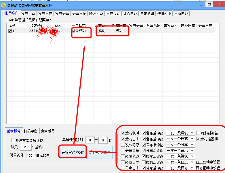This screenshot has height=173, width=225.
Task: Enable the 转发说说 checkbox
Action: click(x=123, y=156)
